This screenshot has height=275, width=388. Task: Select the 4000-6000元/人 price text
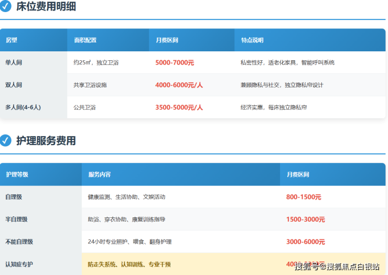click(x=179, y=85)
